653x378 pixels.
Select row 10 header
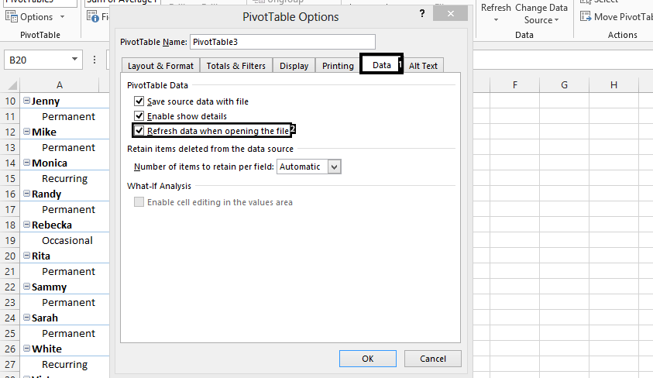pos(10,101)
